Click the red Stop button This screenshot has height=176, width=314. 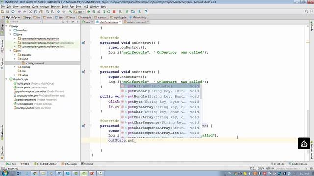114,12
